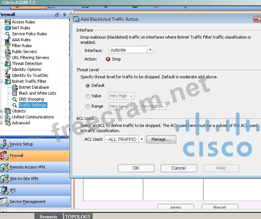Click the Manage... button

[161, 139]
